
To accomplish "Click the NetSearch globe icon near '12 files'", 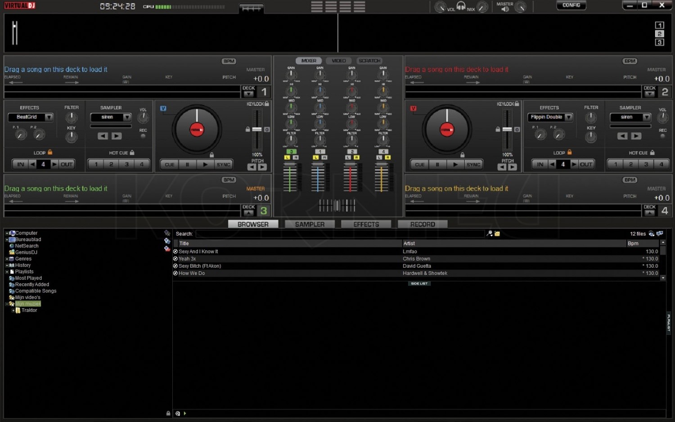I will pos(651,234).
